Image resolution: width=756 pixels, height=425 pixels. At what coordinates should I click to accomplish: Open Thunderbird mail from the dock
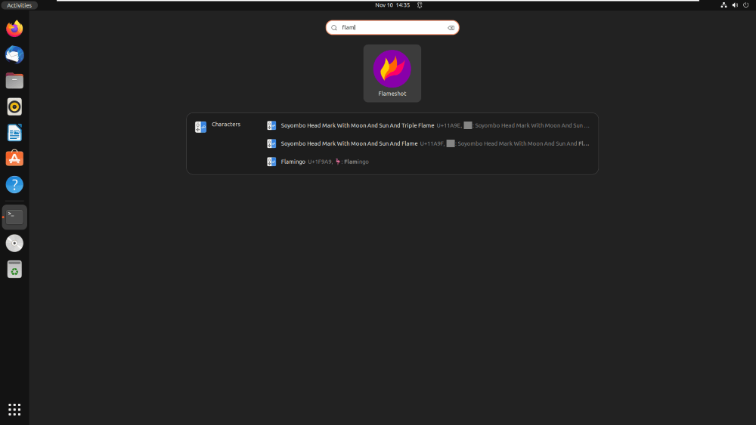(x=14, y=54)
